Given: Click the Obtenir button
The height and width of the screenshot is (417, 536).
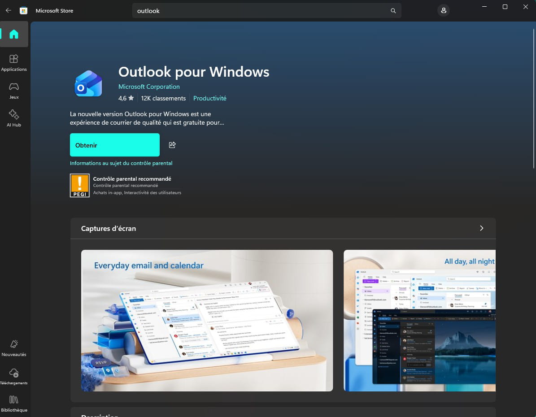Looking at the screenshot, I should click(x=115, y=145).
